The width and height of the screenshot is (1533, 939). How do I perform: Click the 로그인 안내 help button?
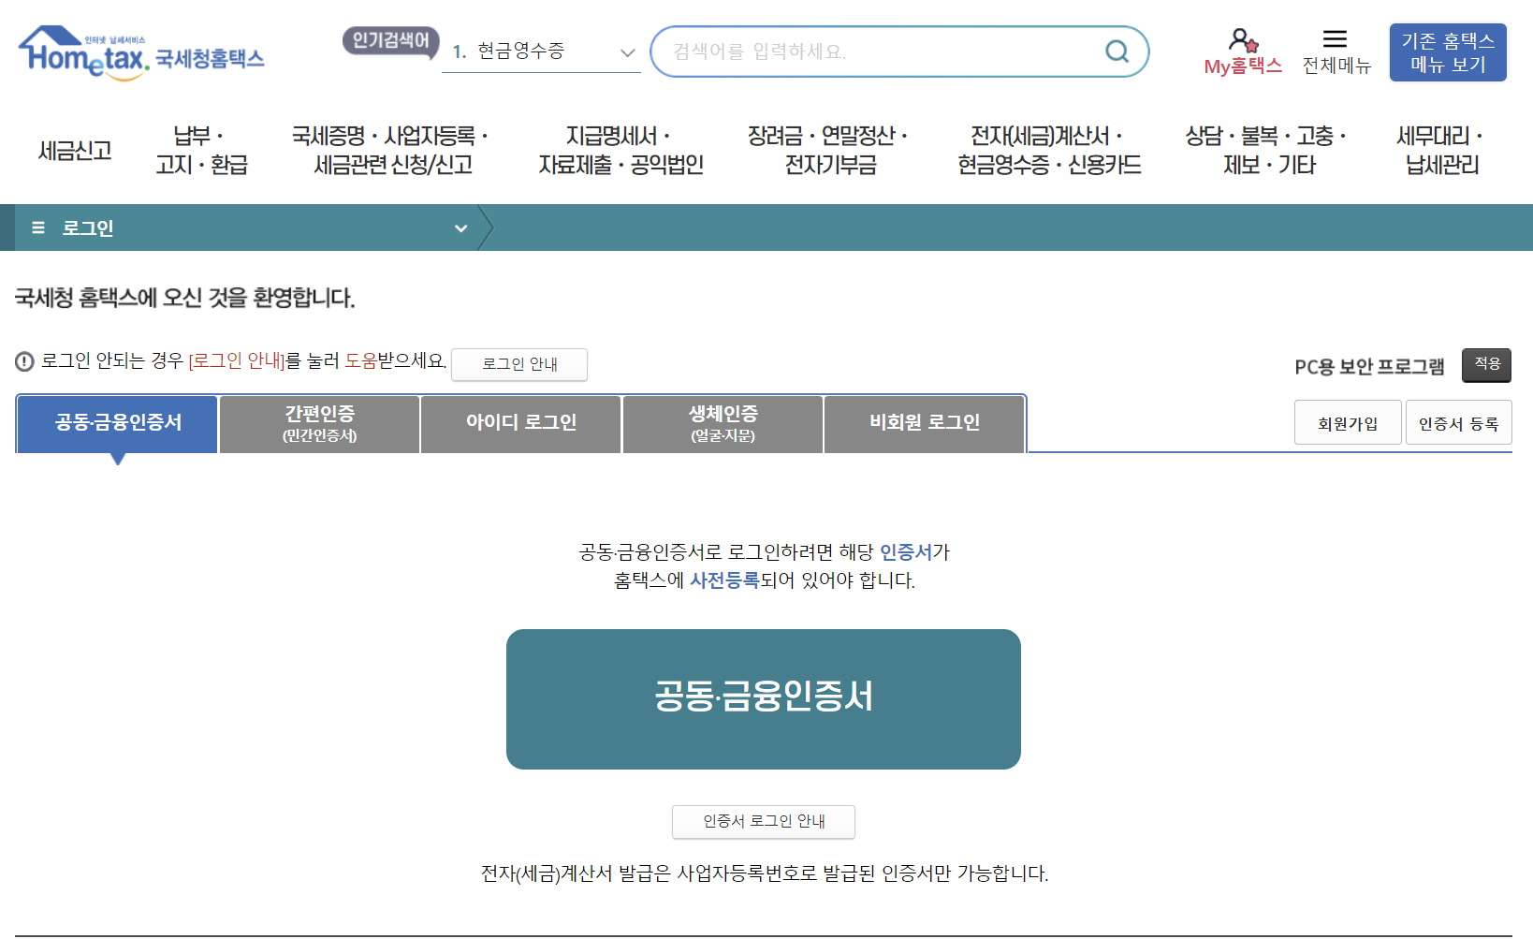[518, 364]
